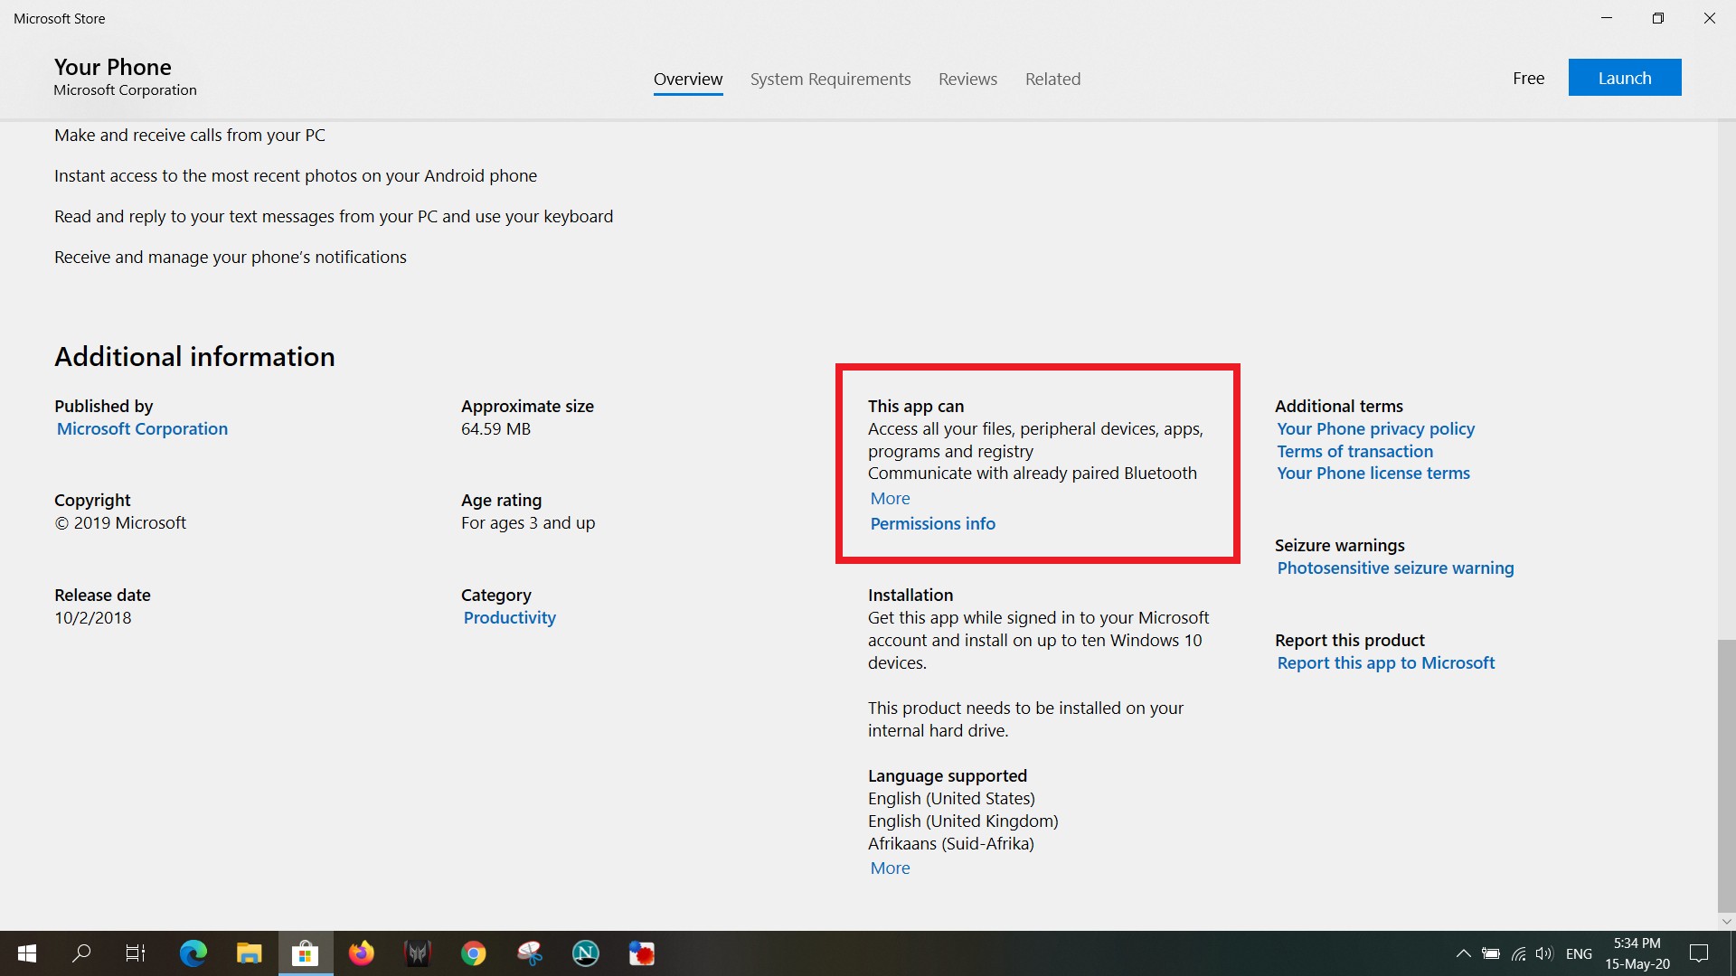Image resolution: width=1736 pixels, height=976 pixels.
Task: Select the 64.59 MB size value
Action: (495, 429)
